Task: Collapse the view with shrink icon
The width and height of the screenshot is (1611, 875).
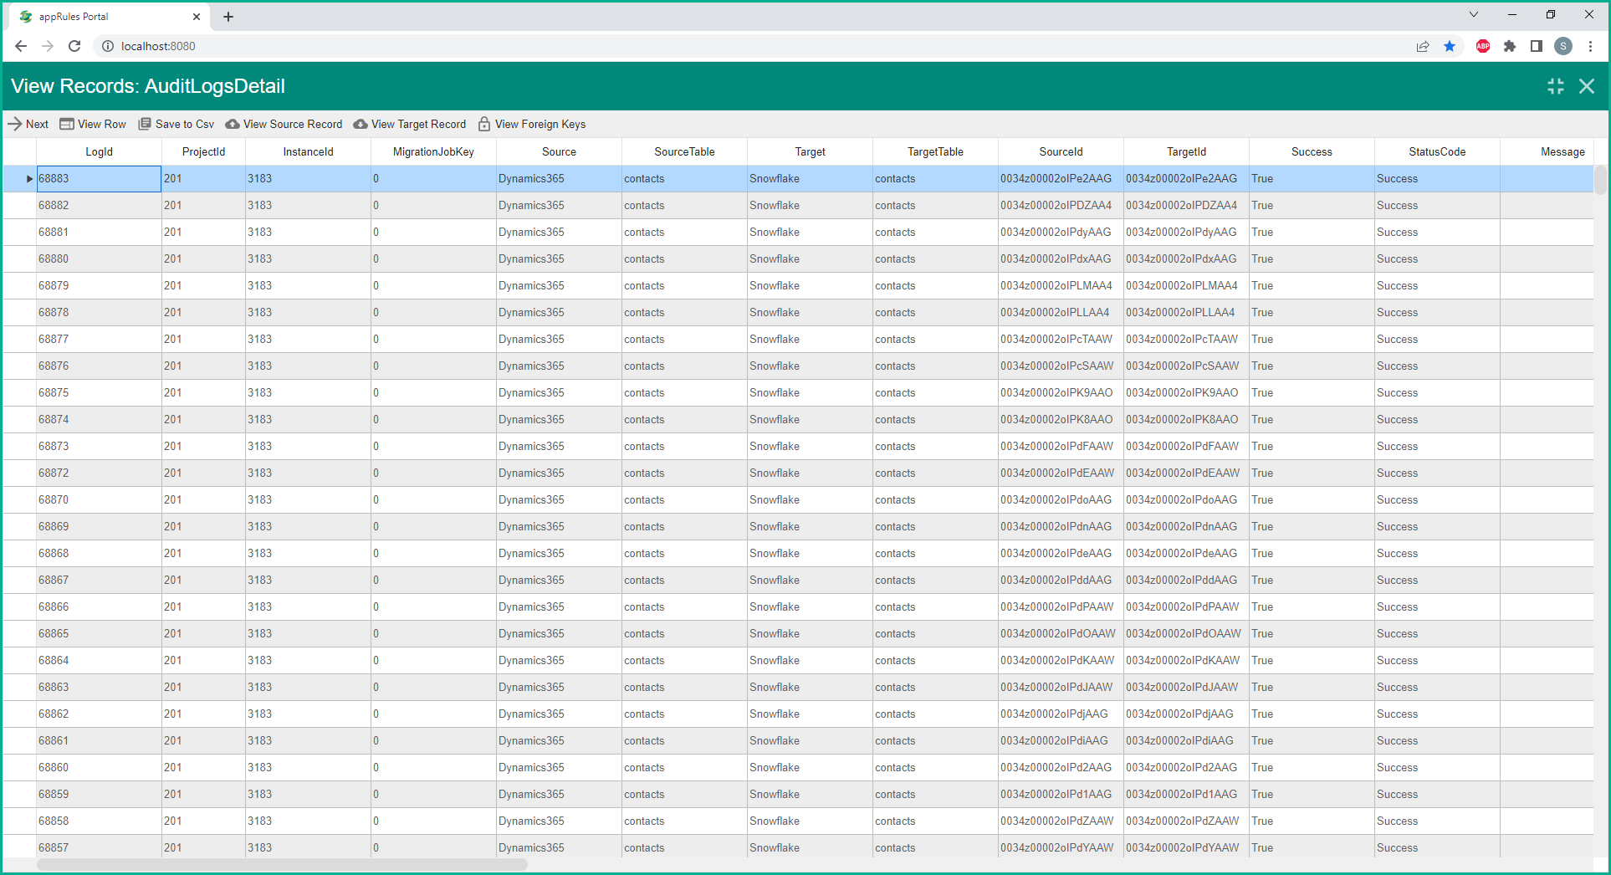Action: point(1555,86)
